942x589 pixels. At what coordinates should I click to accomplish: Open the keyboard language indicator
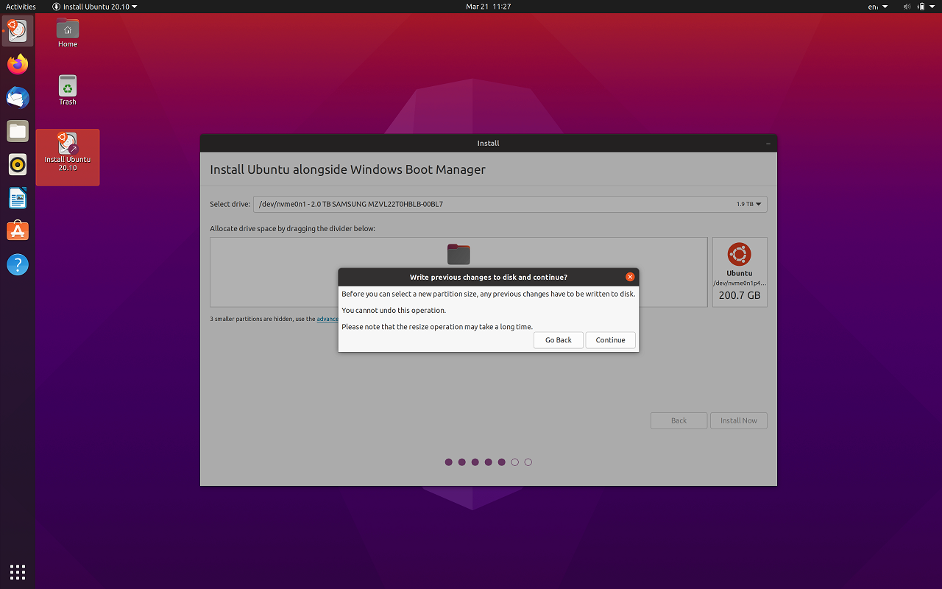pyautogui.click(x=878, y=7)
